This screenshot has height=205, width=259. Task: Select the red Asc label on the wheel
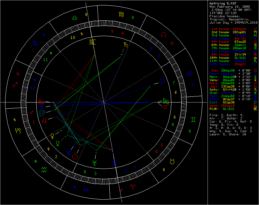click(x=41, y=101)
